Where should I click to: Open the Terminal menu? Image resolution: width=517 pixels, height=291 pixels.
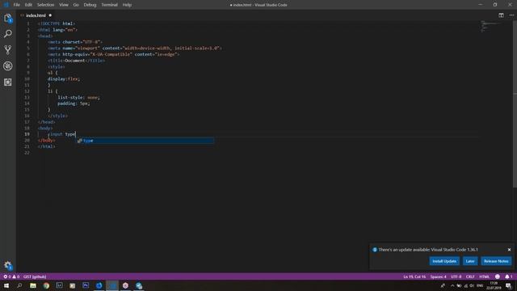pyautogui.click(x=110, y=5)
